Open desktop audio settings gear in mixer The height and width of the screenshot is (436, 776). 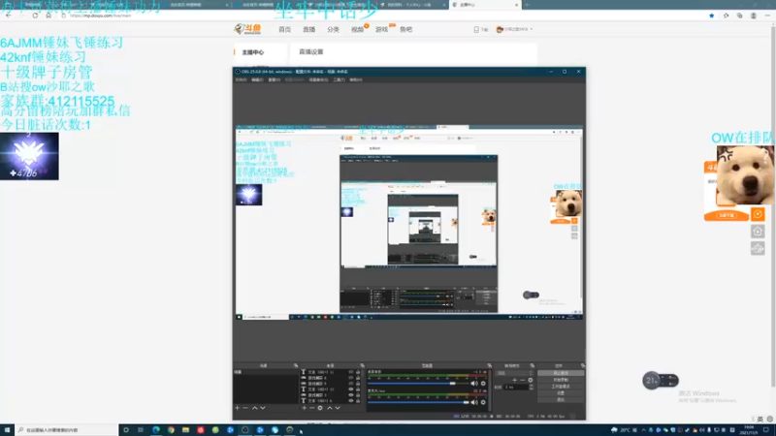point(483,383)
